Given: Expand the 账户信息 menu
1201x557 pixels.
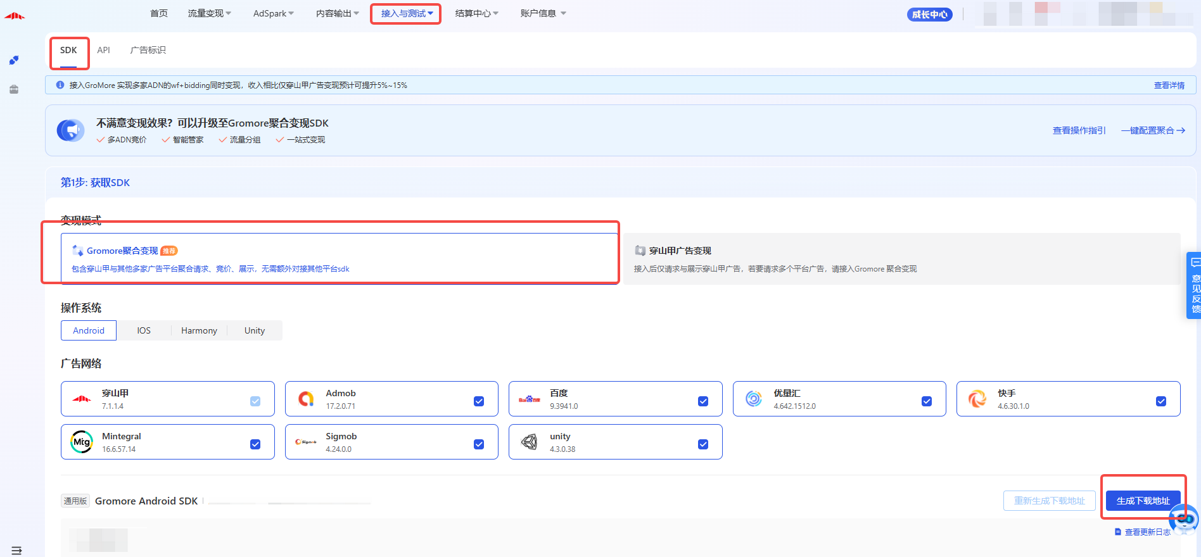Looking at the screenshot, I should click(x=543, y=13).
